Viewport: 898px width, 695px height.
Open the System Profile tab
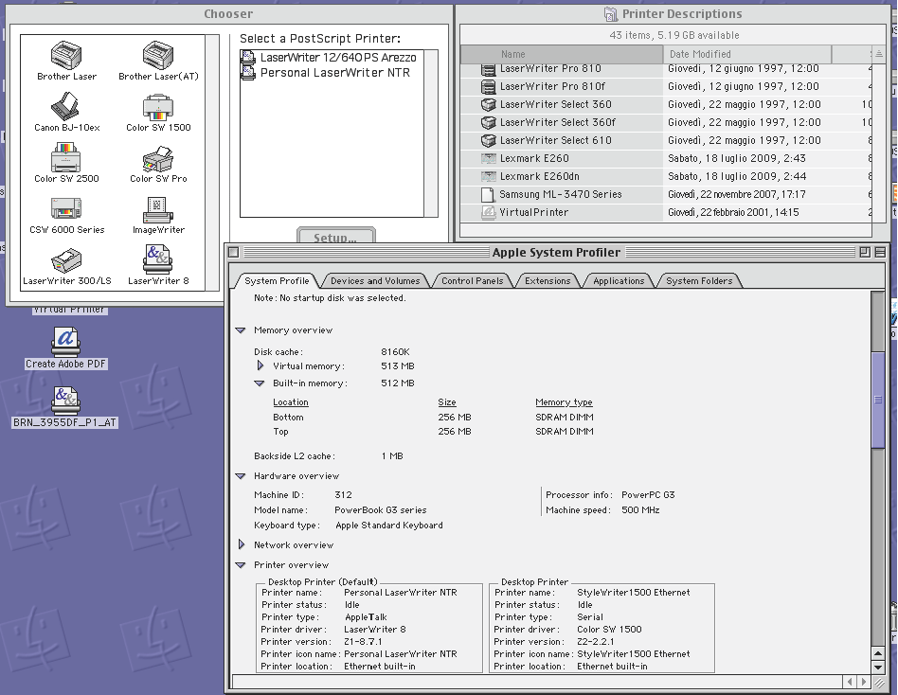pos(277,280)
